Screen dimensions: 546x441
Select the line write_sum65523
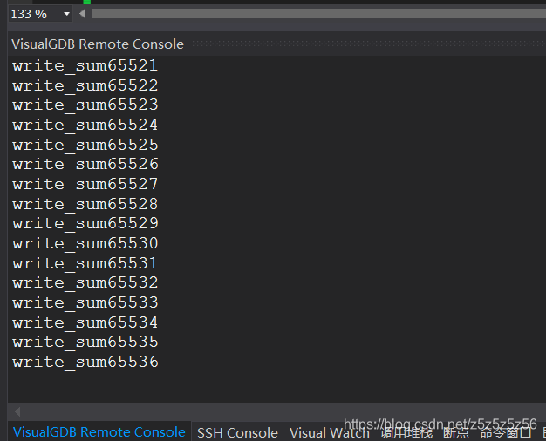point(85,105)
